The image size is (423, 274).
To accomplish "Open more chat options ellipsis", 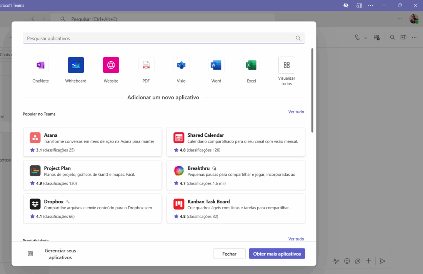I will click(414, 37).
